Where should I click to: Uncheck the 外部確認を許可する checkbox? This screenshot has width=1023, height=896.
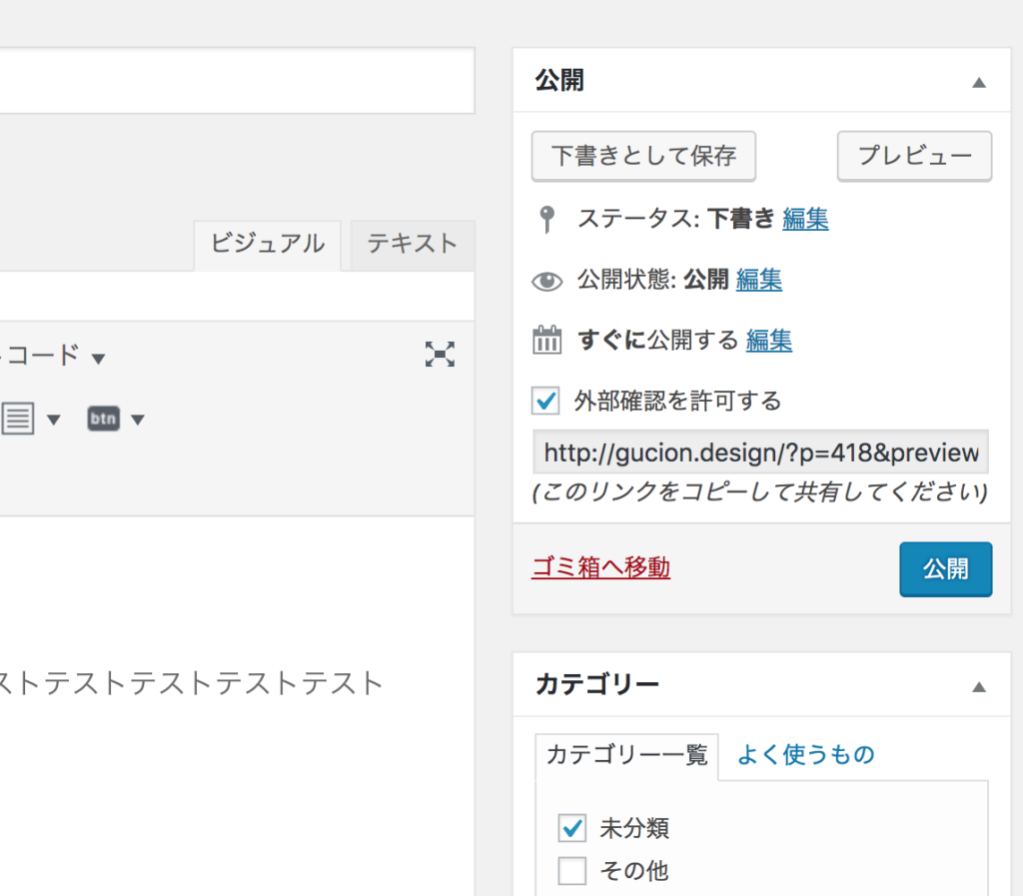coord(546,402)
